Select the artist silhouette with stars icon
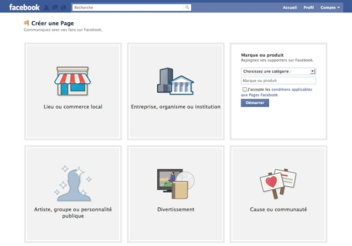The height and width of the screenshot is (246, 352). click(73, 182)
